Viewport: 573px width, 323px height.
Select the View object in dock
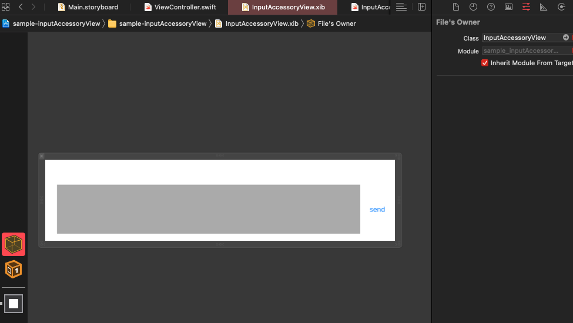14,303
